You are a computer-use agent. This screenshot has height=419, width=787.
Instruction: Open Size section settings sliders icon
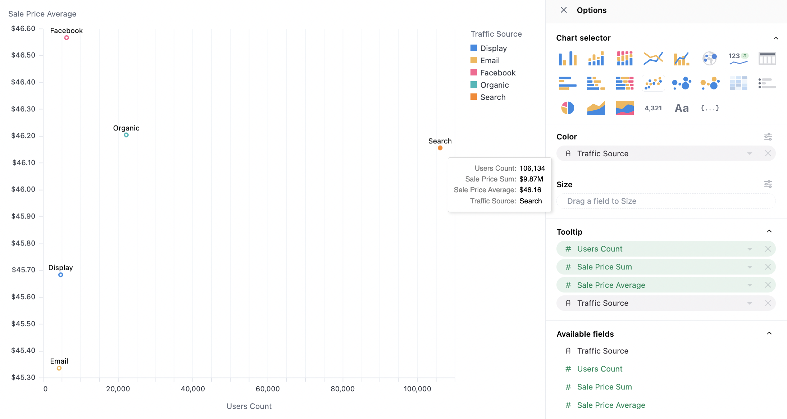click(768, 184)
